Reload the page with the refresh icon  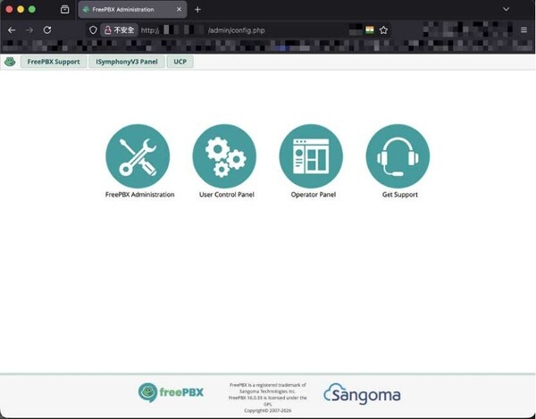pos(47,30)
